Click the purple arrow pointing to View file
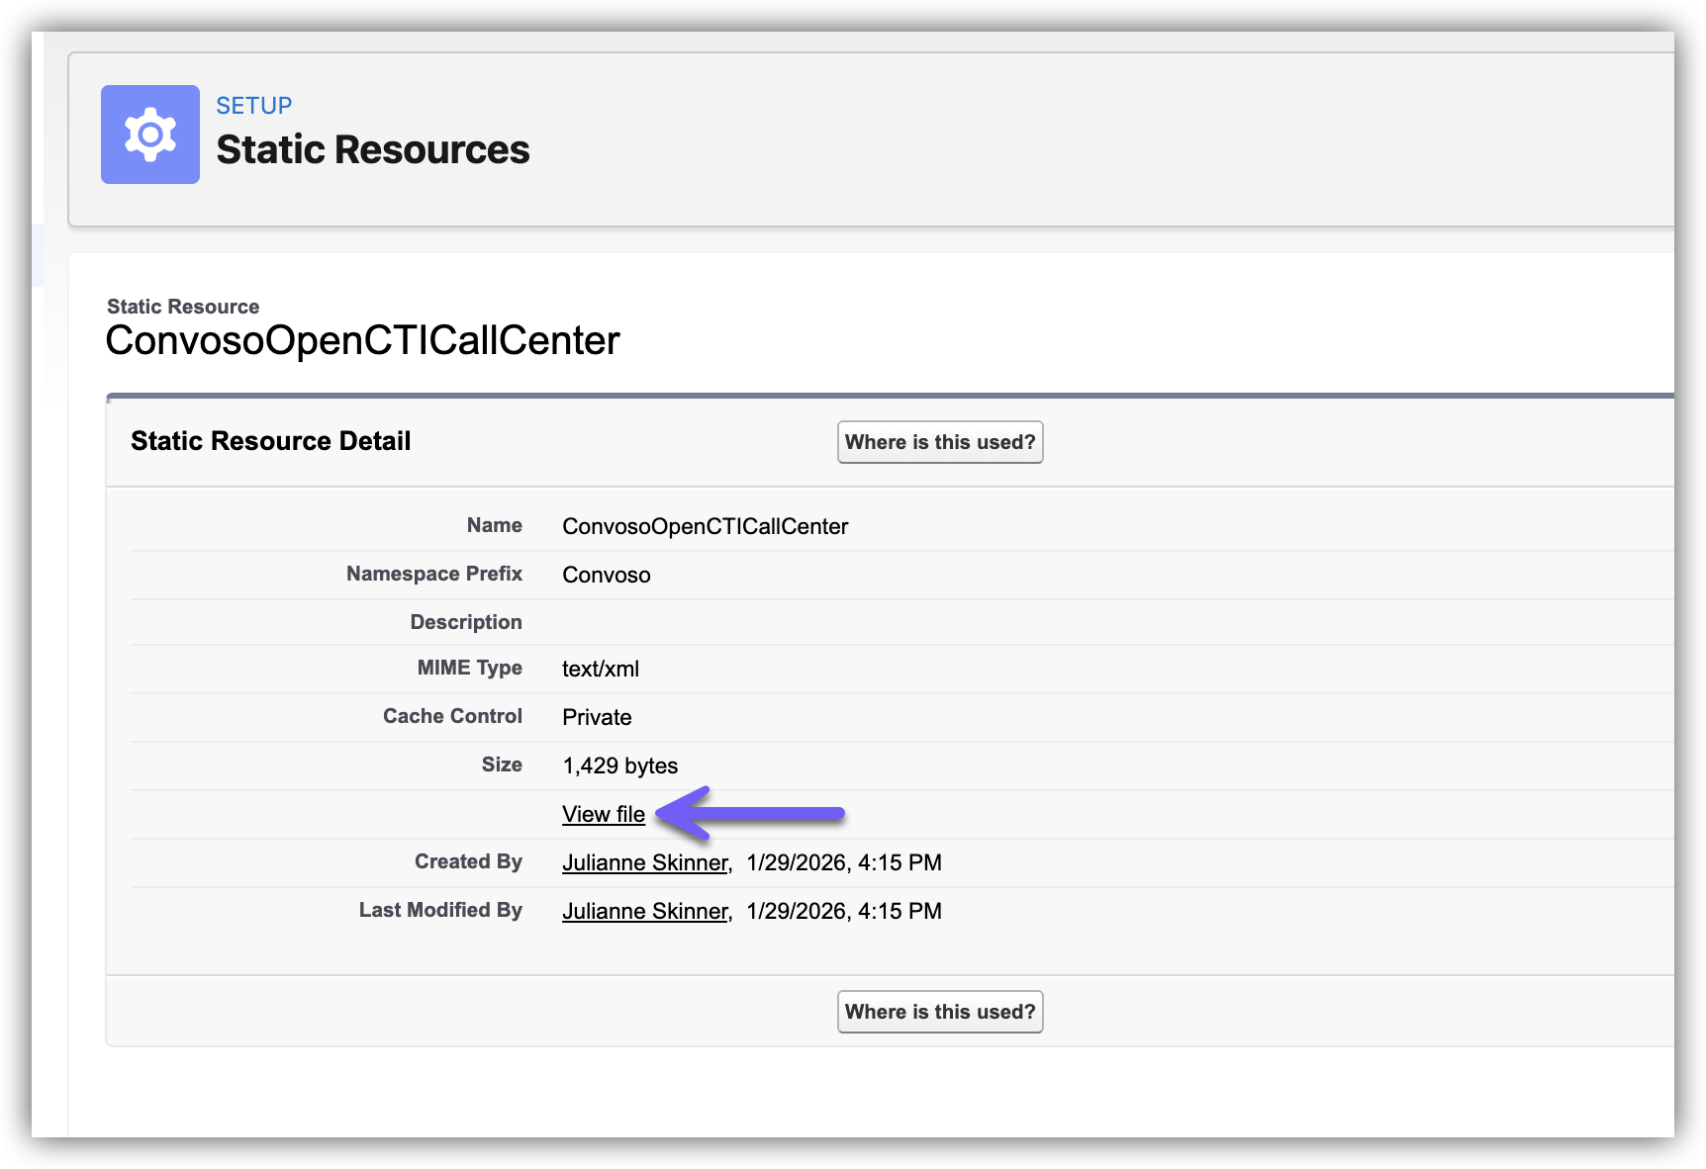This screenshot has height=1169, width=1706. (x=751, y=814)
